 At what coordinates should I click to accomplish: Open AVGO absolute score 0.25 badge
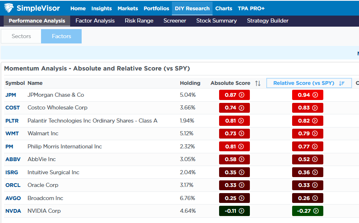pos(234,198)
